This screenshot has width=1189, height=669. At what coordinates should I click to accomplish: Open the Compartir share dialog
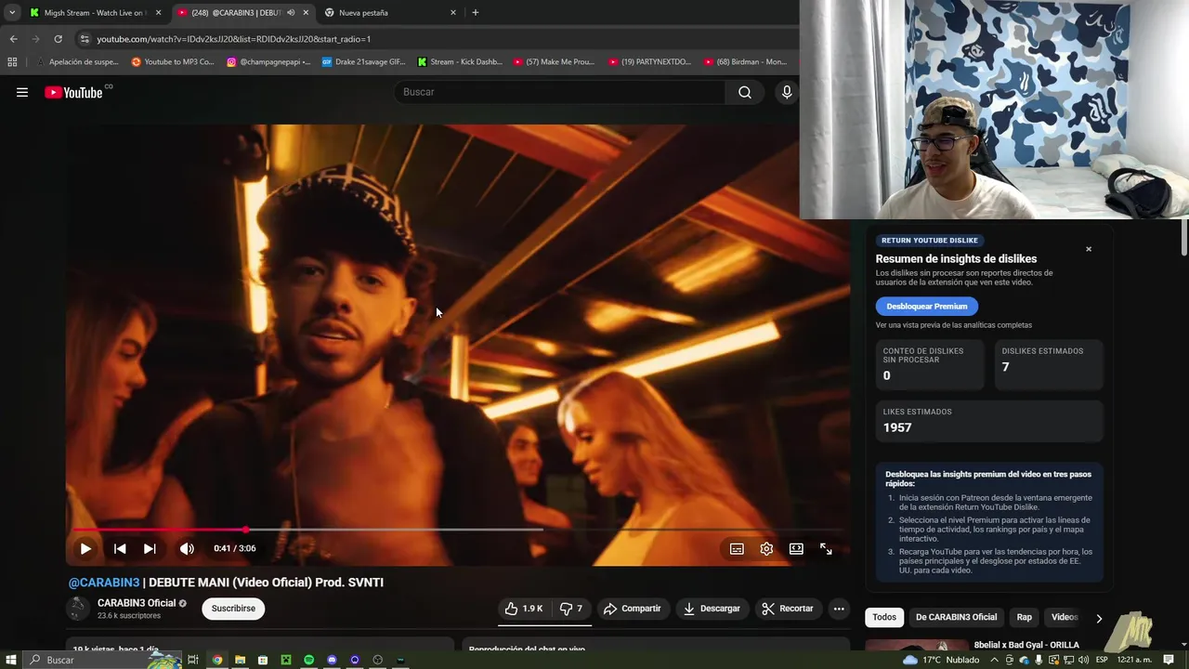coord(633,609)
